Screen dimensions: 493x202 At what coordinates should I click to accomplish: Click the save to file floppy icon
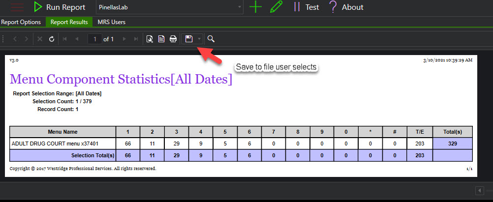click(x=188, y=39)
